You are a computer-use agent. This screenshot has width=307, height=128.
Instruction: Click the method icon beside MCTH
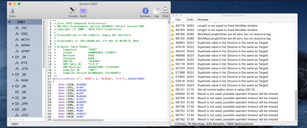pyautogui.click(x=17, y=40)
